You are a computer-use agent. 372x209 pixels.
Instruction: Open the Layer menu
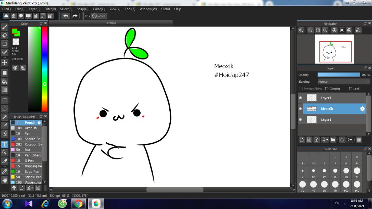click(x=35, y=9)
